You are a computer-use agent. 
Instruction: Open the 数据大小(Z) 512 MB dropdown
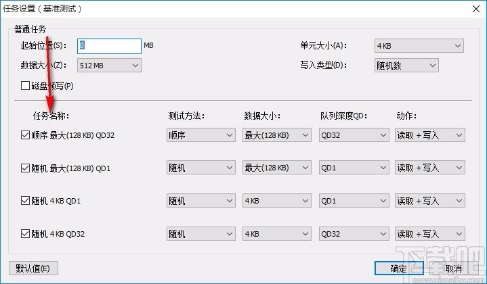point(109,66)
